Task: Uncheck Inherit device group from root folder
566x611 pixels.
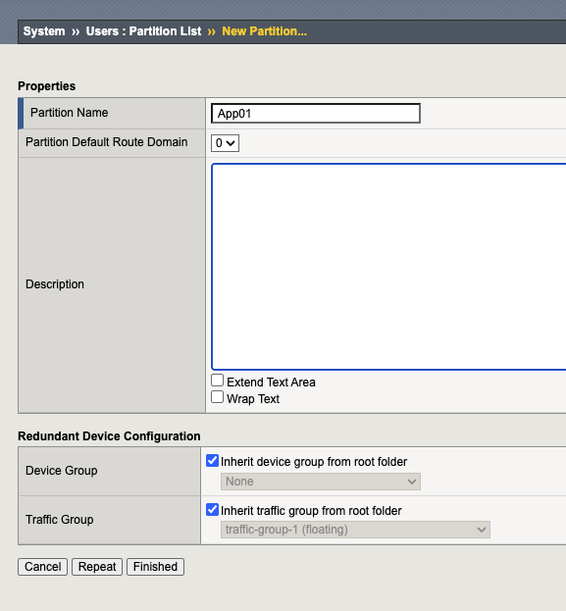Action: [x=212, y=461]
